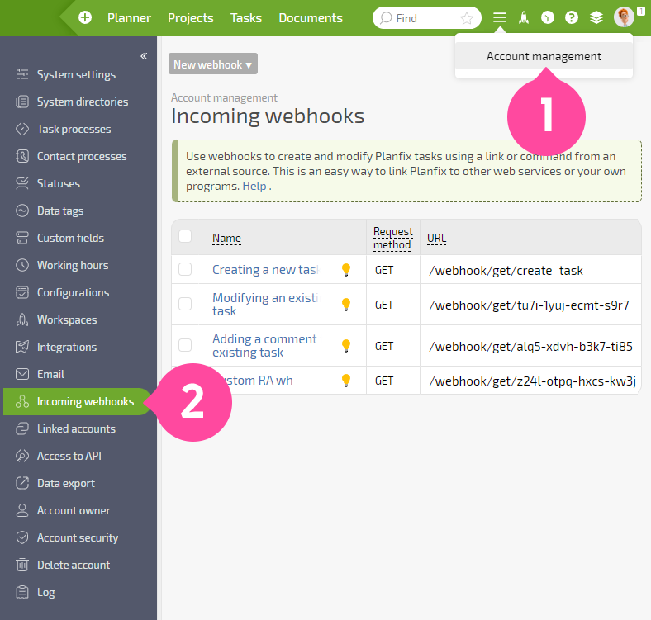Click the star favorites icon in Find box

coord(467,18)
